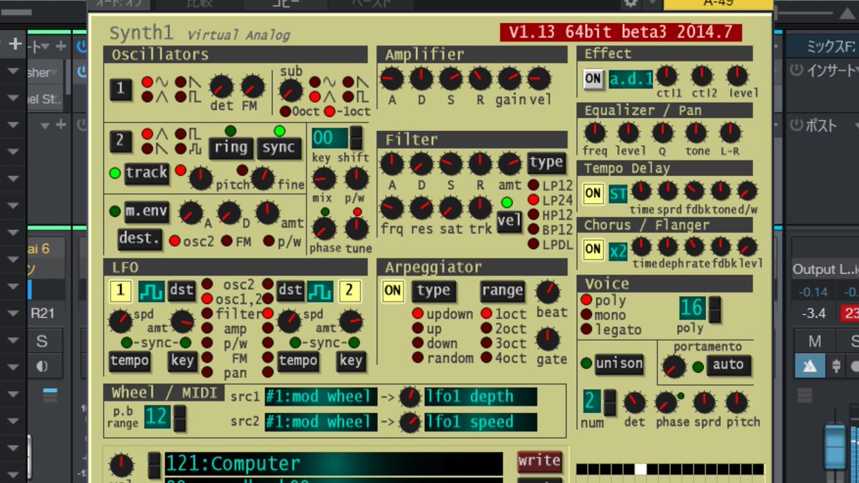Turn the portamento knob
Image resolution: width=859 pixels, height=483 pixels.
pyautogui.click(x=674, y=367)
